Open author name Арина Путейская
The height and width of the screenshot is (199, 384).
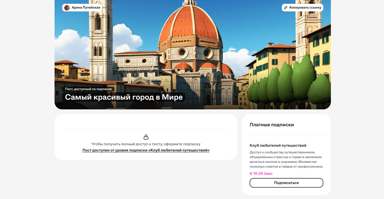click(86, 7)
